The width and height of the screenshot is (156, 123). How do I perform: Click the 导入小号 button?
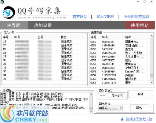coord(118,95)
